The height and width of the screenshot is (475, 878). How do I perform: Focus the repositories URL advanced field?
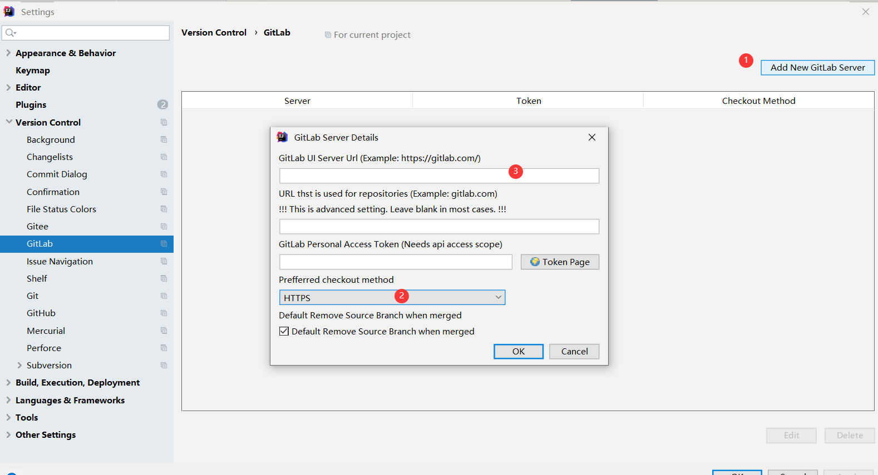click(439, 226)
